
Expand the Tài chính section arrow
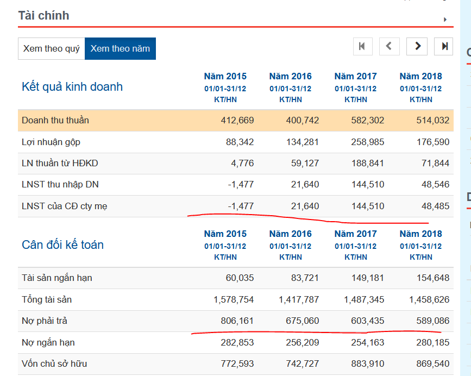[x=445, y=20]
